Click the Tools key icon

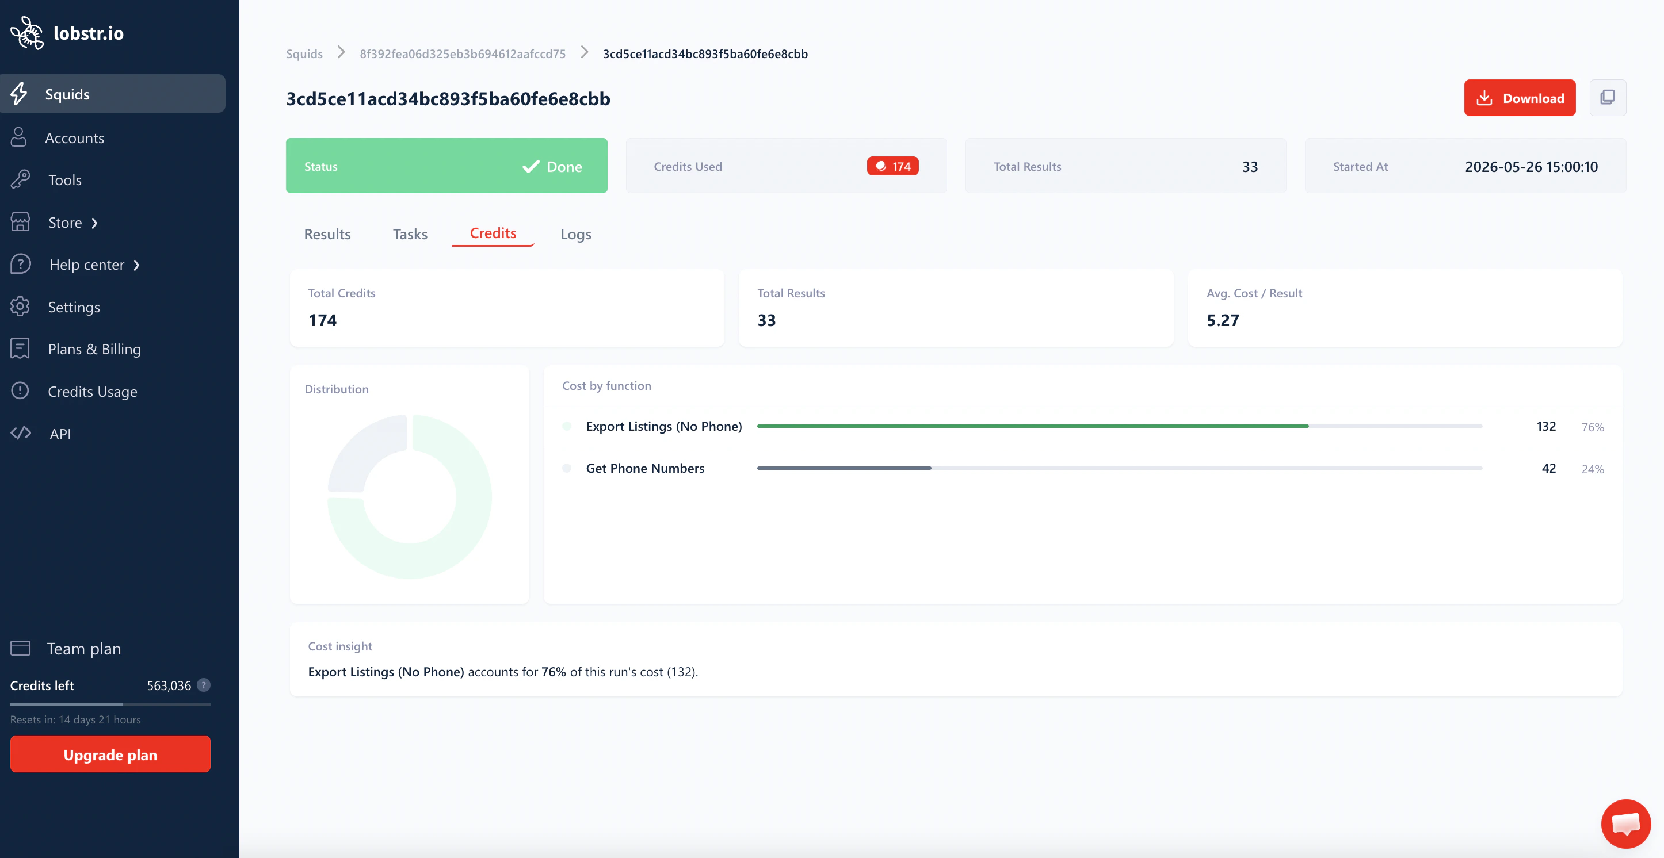coord(20,179)
